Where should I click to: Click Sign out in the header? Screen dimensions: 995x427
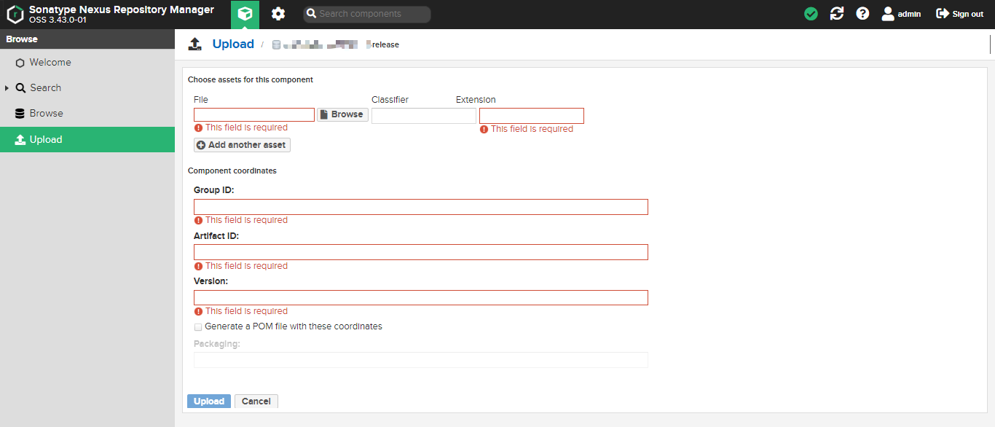click(x=959, y=14)
